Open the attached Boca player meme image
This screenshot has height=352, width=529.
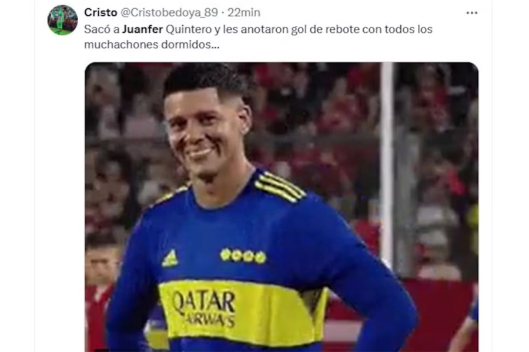coord(282,207)
